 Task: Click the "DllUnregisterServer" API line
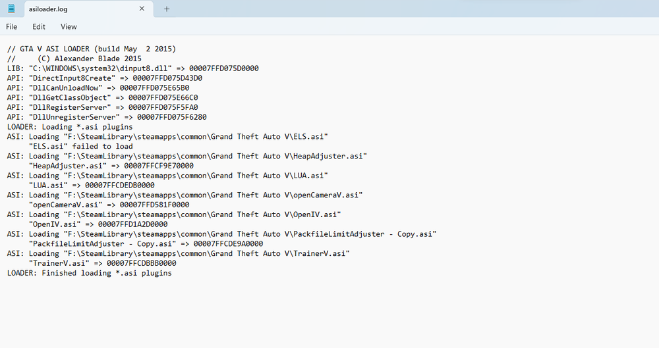(107, 117)
